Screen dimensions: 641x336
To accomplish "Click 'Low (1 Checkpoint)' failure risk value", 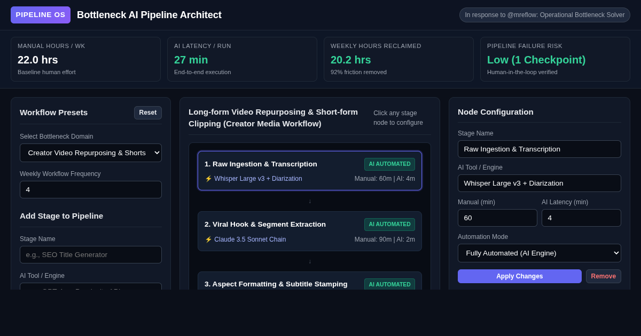I will coord(536,60).
